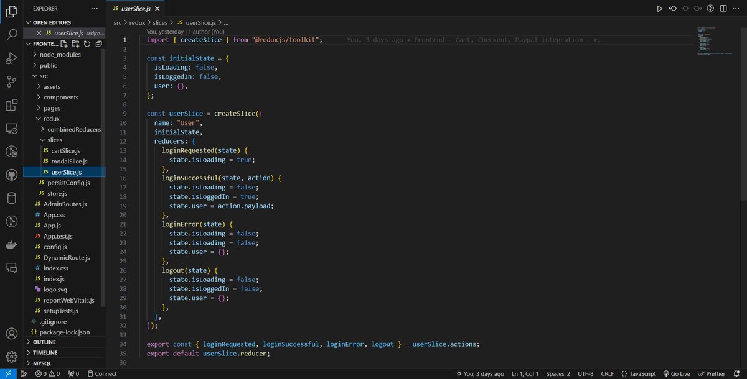
Task: Change indentation via Spaces: 2
Action: tap(558, 373)
